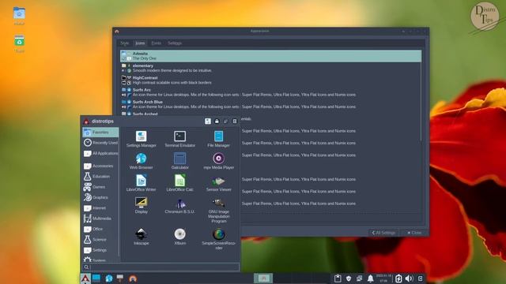Show Recently Used applications

click(x=100, y=143)
